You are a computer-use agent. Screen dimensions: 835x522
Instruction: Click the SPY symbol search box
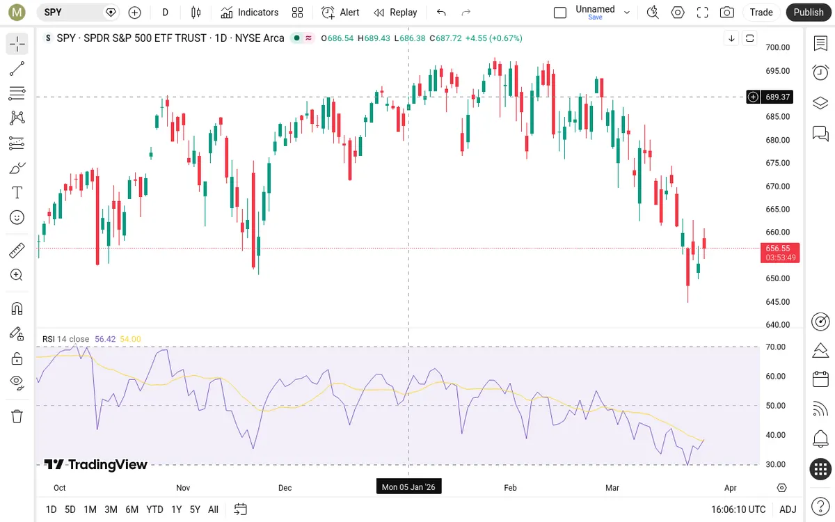pos(78,13)
